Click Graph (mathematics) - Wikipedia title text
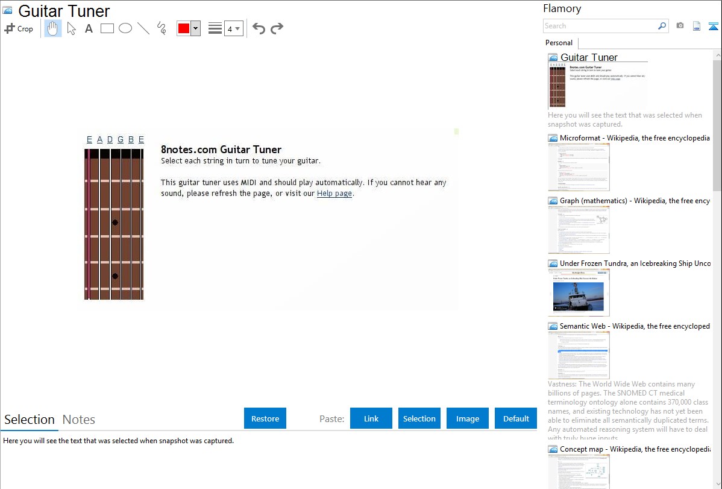This screenshot has width=722, height=489. (x=635, y=201)
